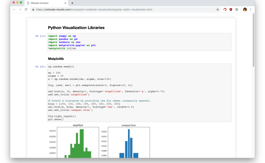Click the 'sigma = 25' line
This screenshot has height=163, width=265.
56,76
